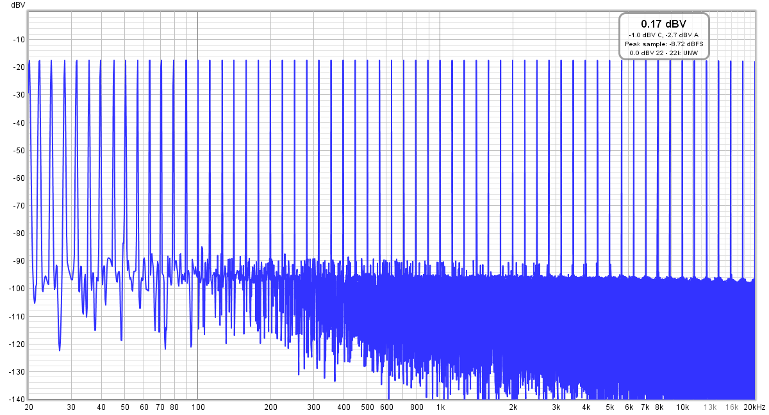Click the 3k label on frequency axis

(x=556, y=407)
